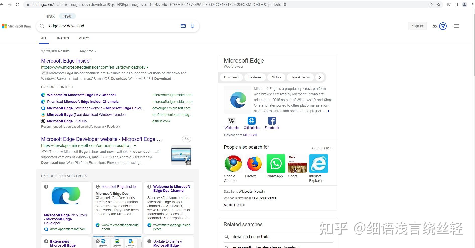The image size is (475, 248).
Task: Expand the arrow next to microsoftedgeinsider URL
Action: coord(147,67)
